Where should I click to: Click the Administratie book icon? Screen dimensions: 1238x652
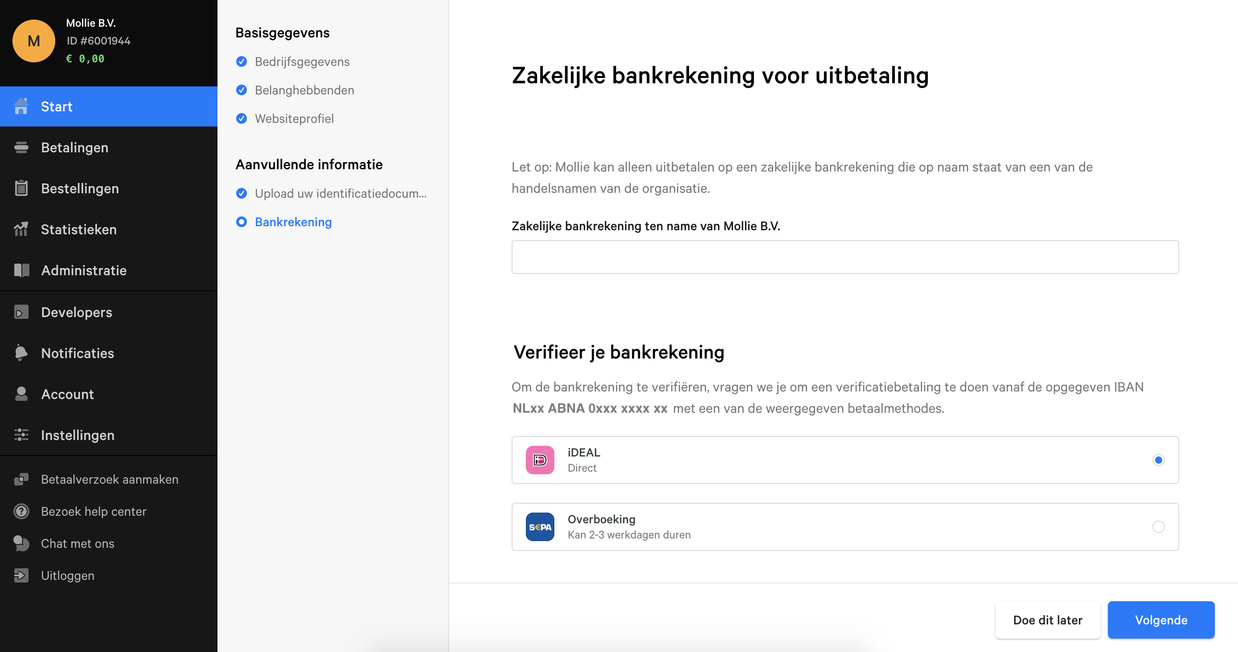(21, 270)
